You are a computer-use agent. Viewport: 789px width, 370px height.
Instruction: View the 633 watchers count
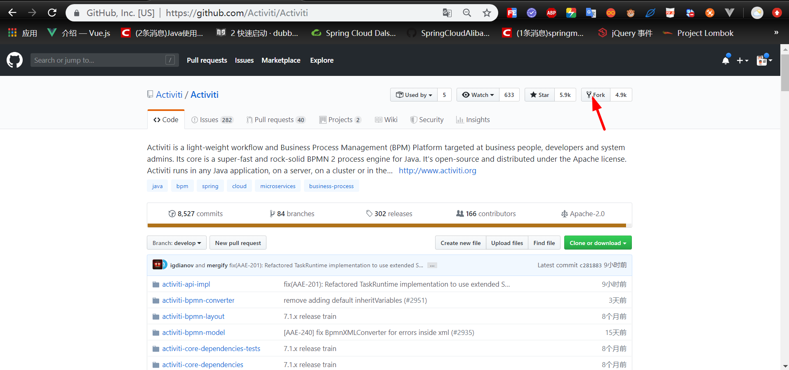509,95
